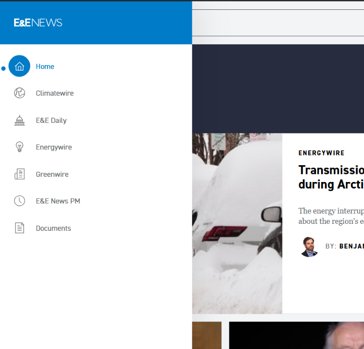Read the 'The energy interrup' article summary text
Image resolution: width=364 pixels, height=349 pixels.
pyautogui.click(x=331, y=216)
